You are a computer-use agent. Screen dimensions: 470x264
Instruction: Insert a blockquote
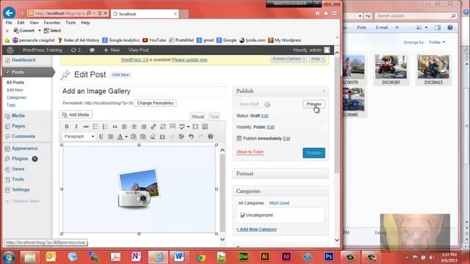(x=115, y=127)
